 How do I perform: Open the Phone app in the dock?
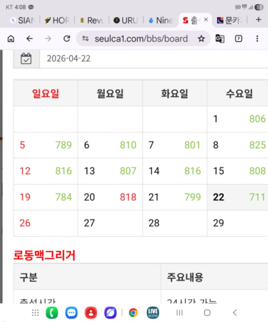point(52,313)
